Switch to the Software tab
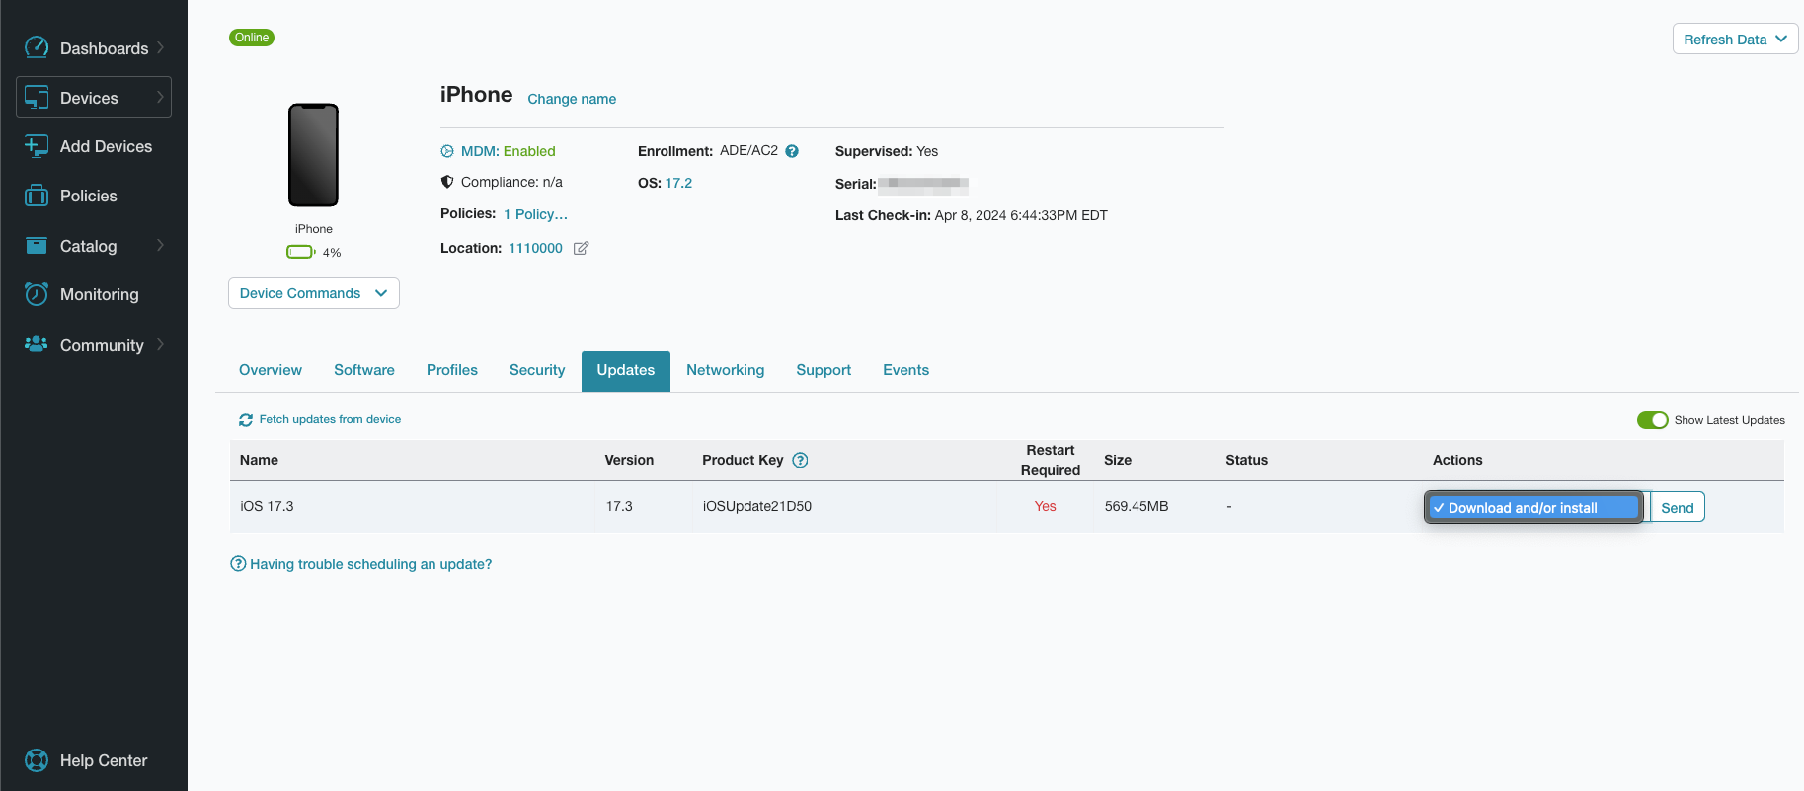 pos(364,370)
